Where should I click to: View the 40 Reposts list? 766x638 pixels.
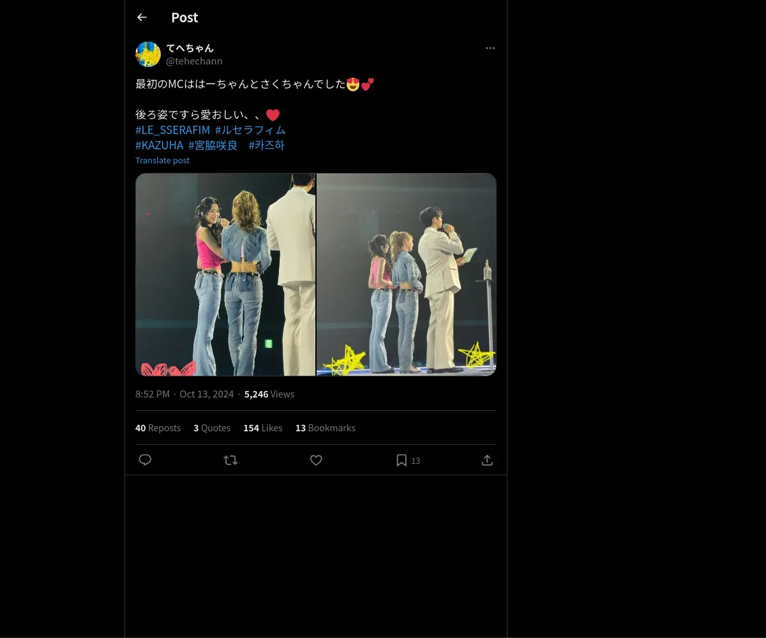(158, 428)
